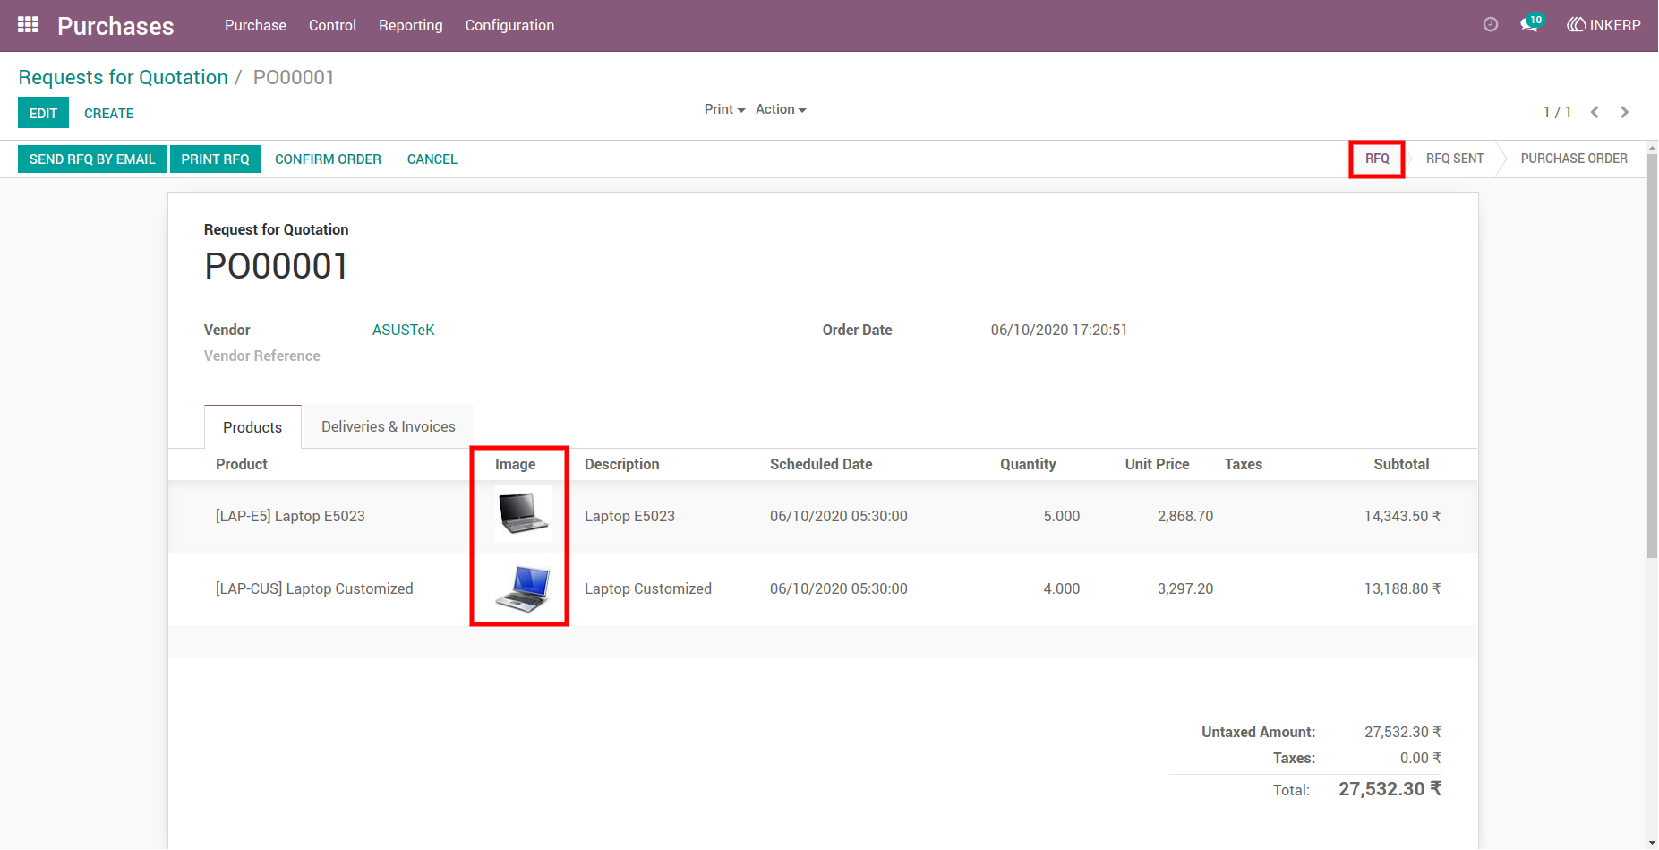
Task: Click the 5.000 quantity cell
Action: (x=1061, y=516)
